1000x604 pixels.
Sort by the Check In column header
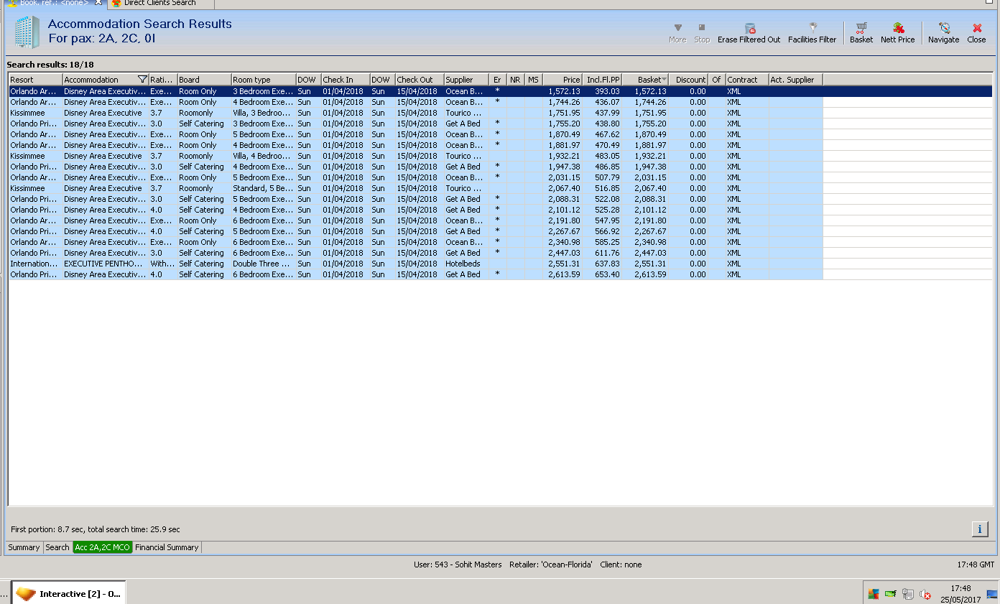(x=346, y=80)
